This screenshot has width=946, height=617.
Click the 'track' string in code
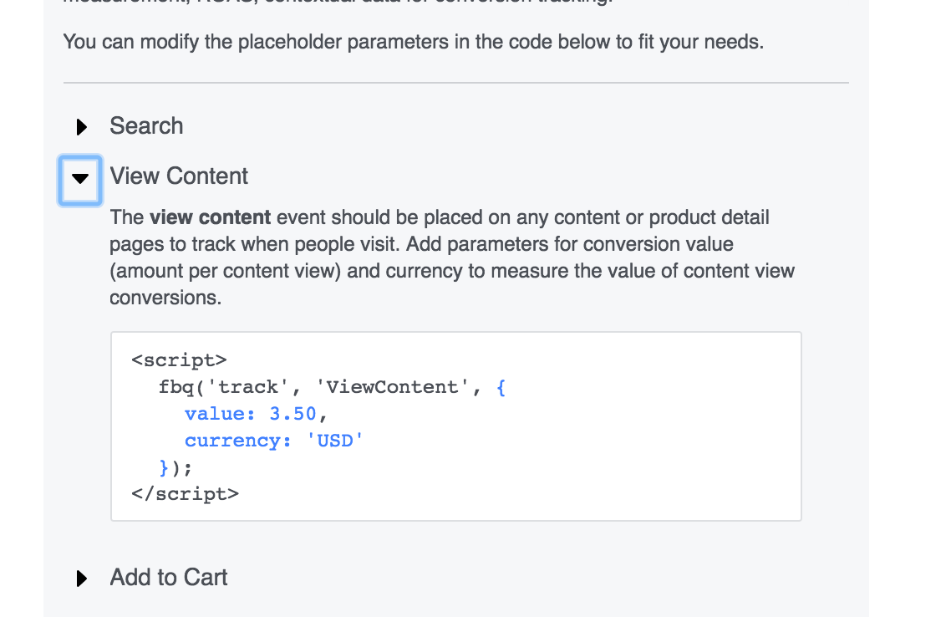(x=251, y=387)
